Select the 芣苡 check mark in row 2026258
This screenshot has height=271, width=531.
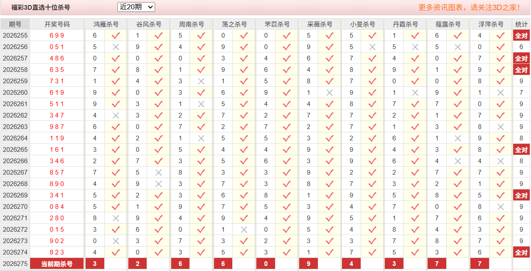pyautogui.click(x=287, y=70)
